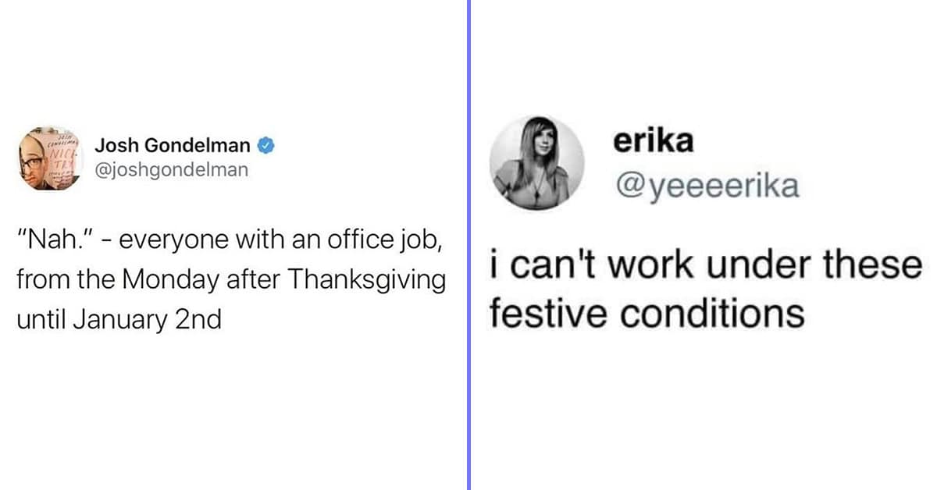Open the @yeeeerika handle link
The image size is (937, 490).
(x=707, y=187)
